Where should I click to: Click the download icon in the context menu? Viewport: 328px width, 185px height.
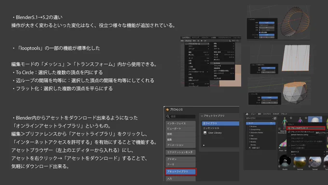(x=289, y=128)
